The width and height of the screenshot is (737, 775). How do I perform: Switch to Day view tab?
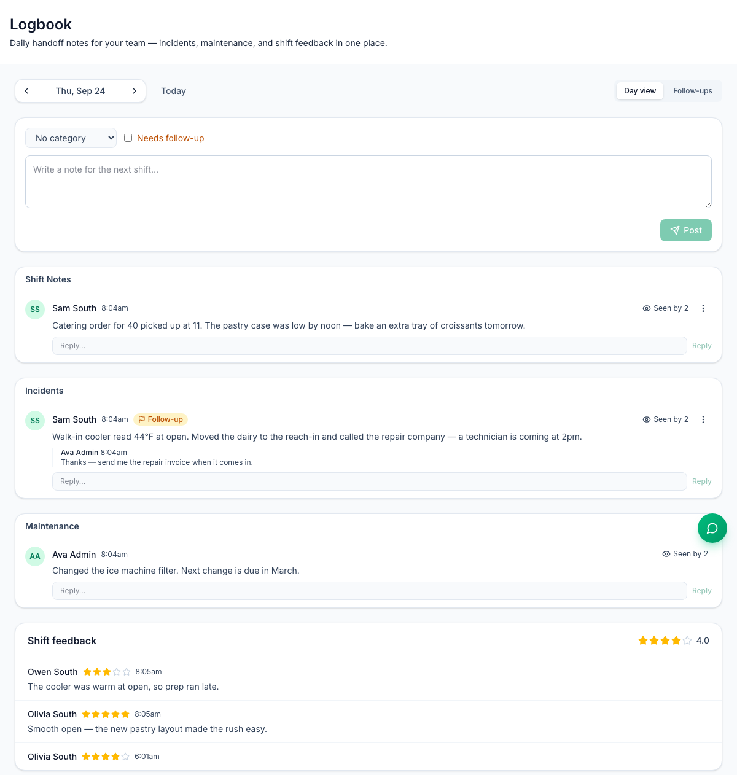click(x=640, y=91)
